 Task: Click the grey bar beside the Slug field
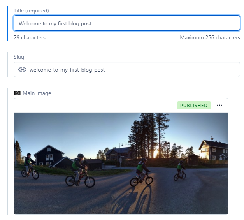click(x=7, y=65)
